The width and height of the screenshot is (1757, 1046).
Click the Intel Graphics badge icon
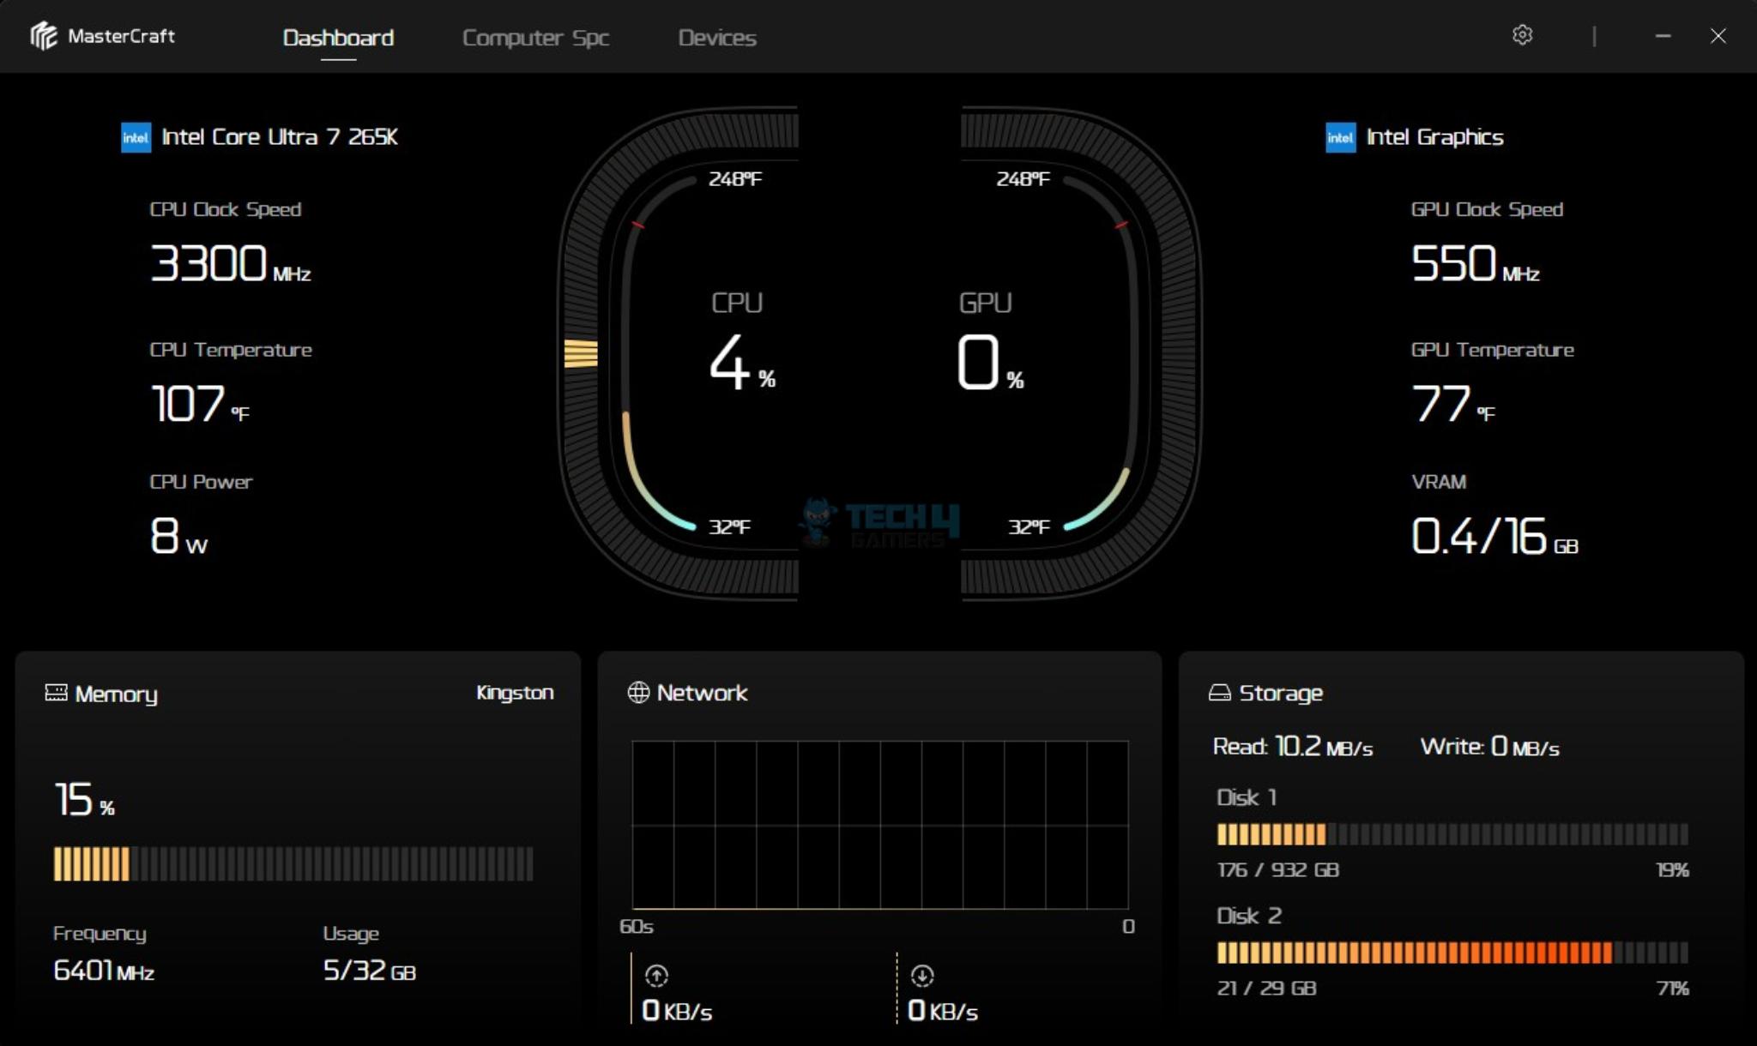tap(1340, 137)
